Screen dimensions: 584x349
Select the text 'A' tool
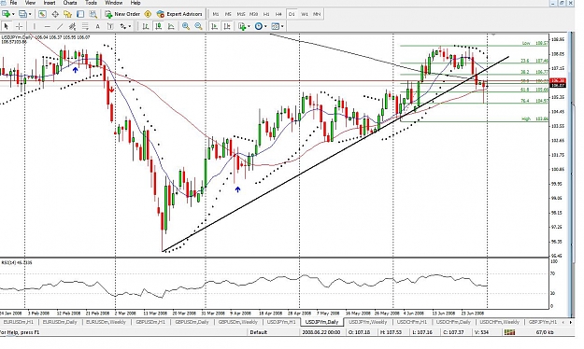tap(97, 26)
